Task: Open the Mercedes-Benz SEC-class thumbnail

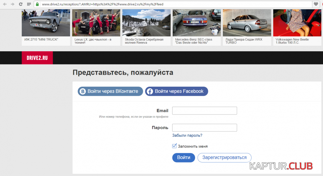Action: [x=196, y=23]
